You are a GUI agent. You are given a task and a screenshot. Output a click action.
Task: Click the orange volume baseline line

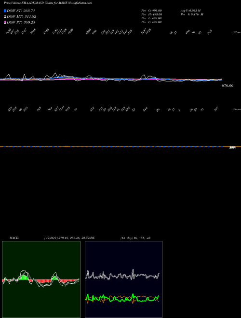coord(120,146)
